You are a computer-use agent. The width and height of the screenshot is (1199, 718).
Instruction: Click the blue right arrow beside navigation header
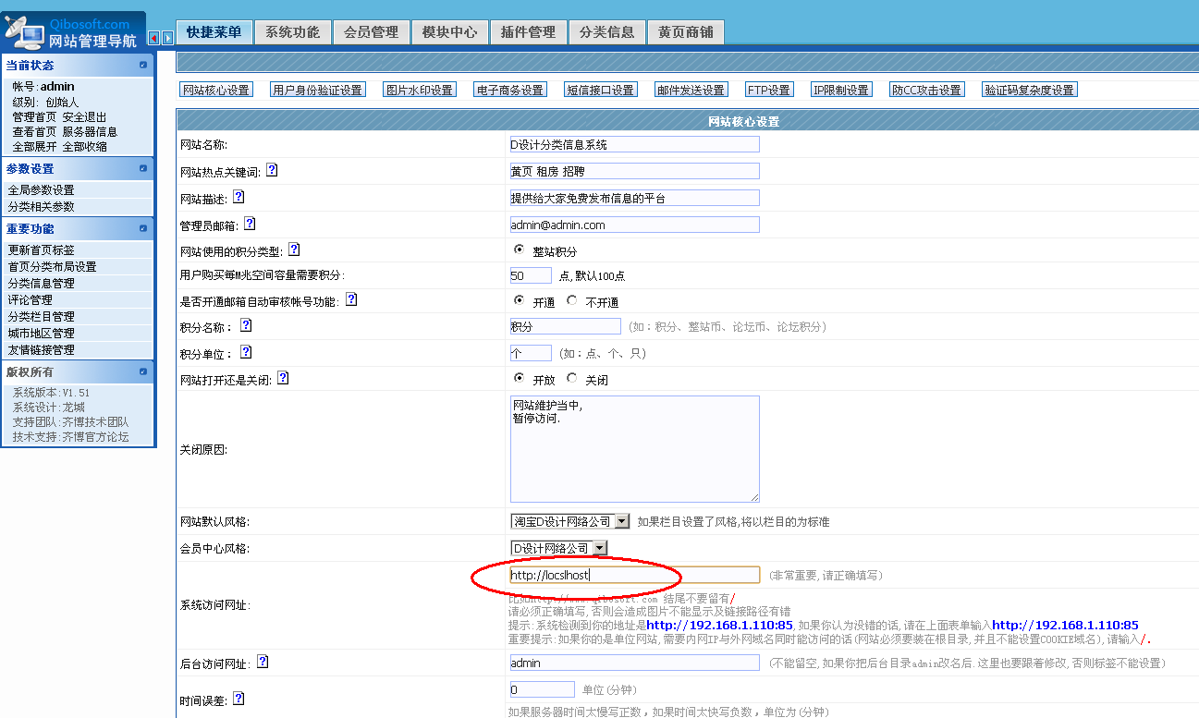(167, 38)
